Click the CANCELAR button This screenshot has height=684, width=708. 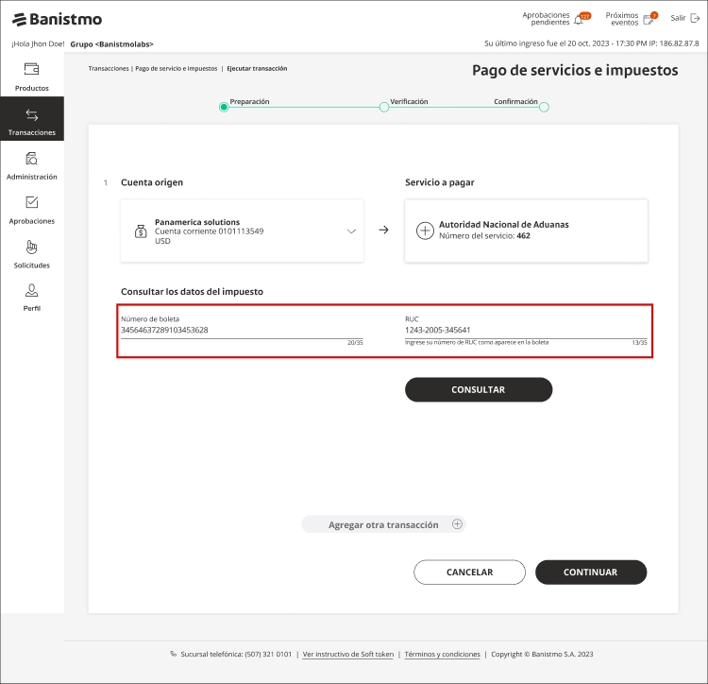point(469,572)
